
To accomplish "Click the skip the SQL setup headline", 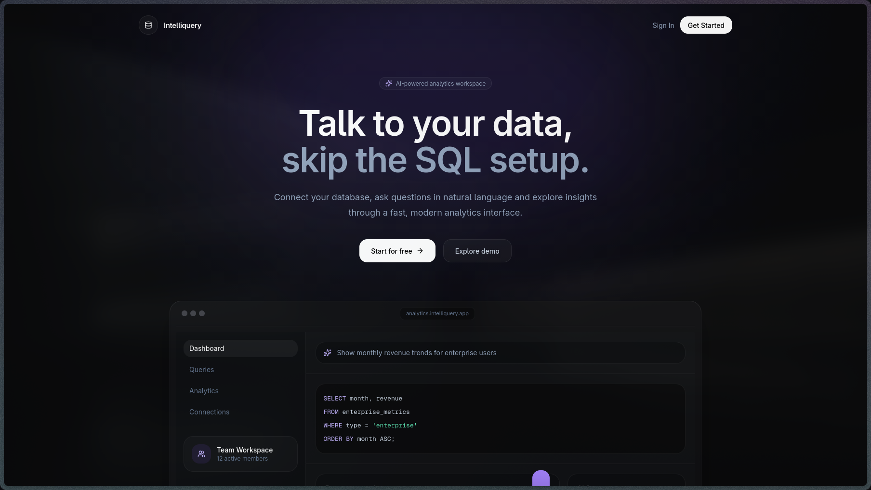I will point(435,161).
